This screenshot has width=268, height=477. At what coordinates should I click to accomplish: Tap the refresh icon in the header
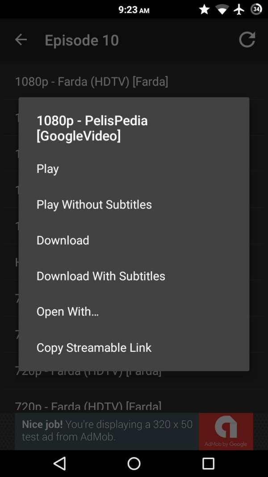point(247,39)
